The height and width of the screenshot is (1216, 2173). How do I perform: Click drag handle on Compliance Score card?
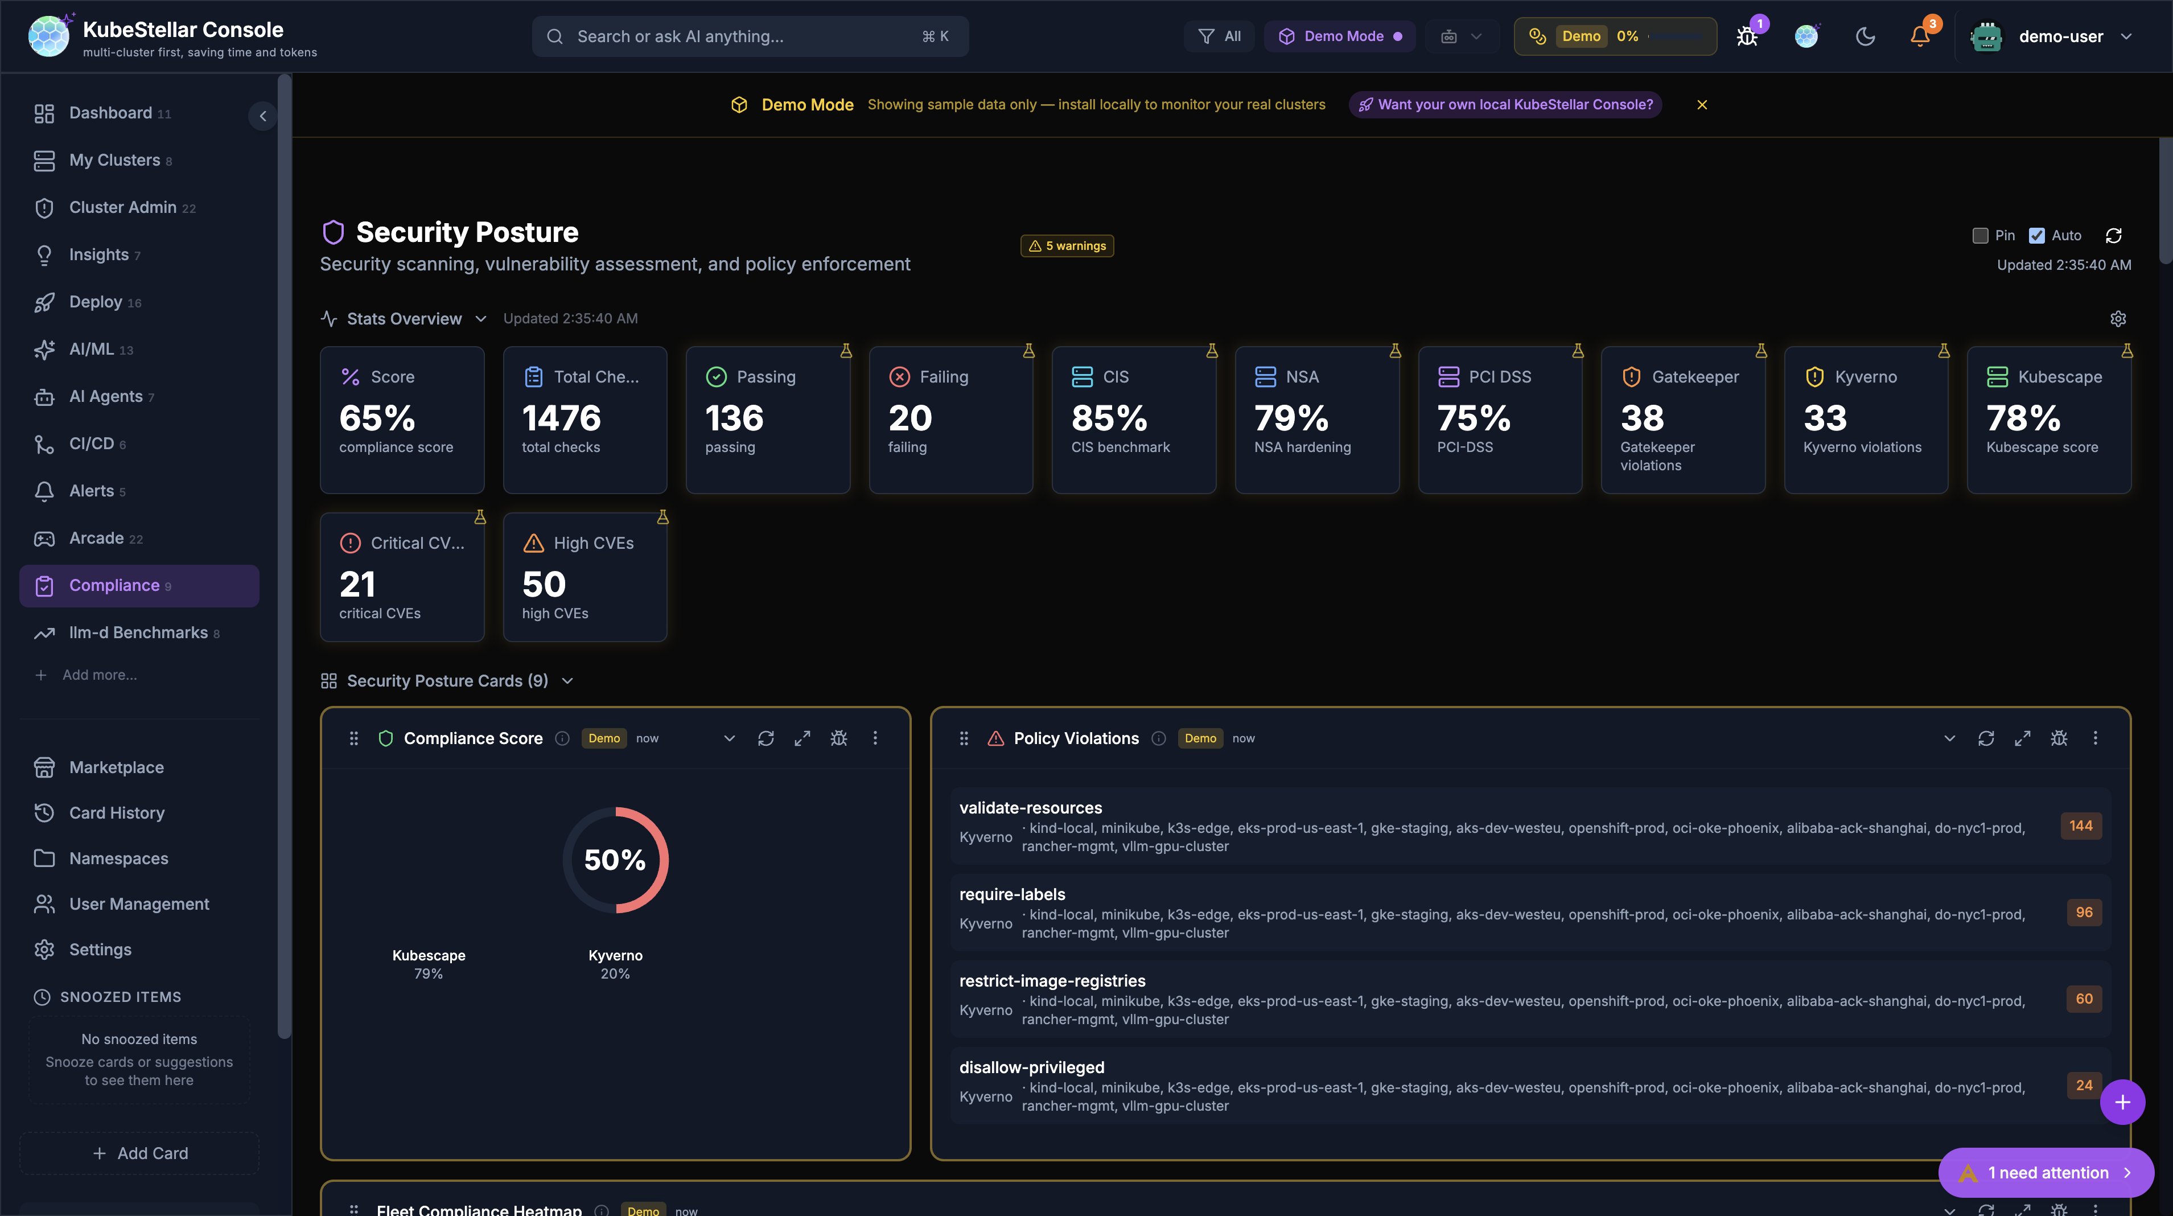coord(353,738)
